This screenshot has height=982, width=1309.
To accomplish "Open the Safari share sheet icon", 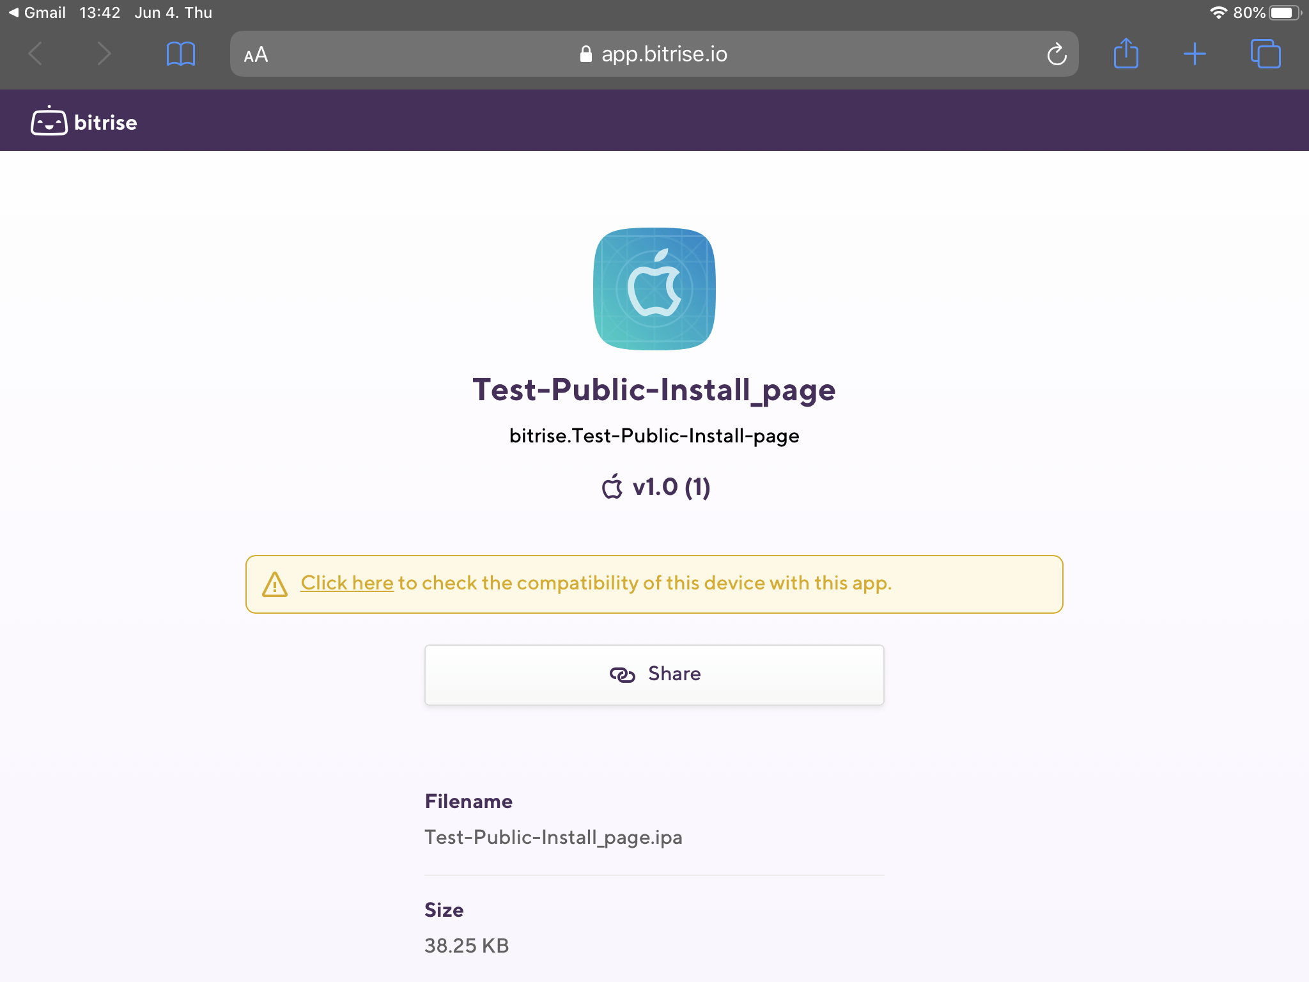I will (x=1126, y=53).
